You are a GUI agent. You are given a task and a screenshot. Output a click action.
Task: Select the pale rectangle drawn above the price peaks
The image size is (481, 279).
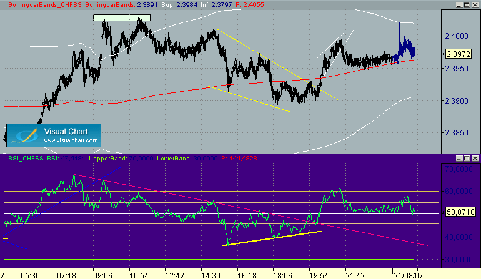click(x=122, y=17)
